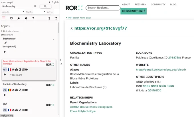Collapse biochemistry topic with minus sign
Image resolution: width=194 pixels, height=117 pixels.
coord(53,39)
